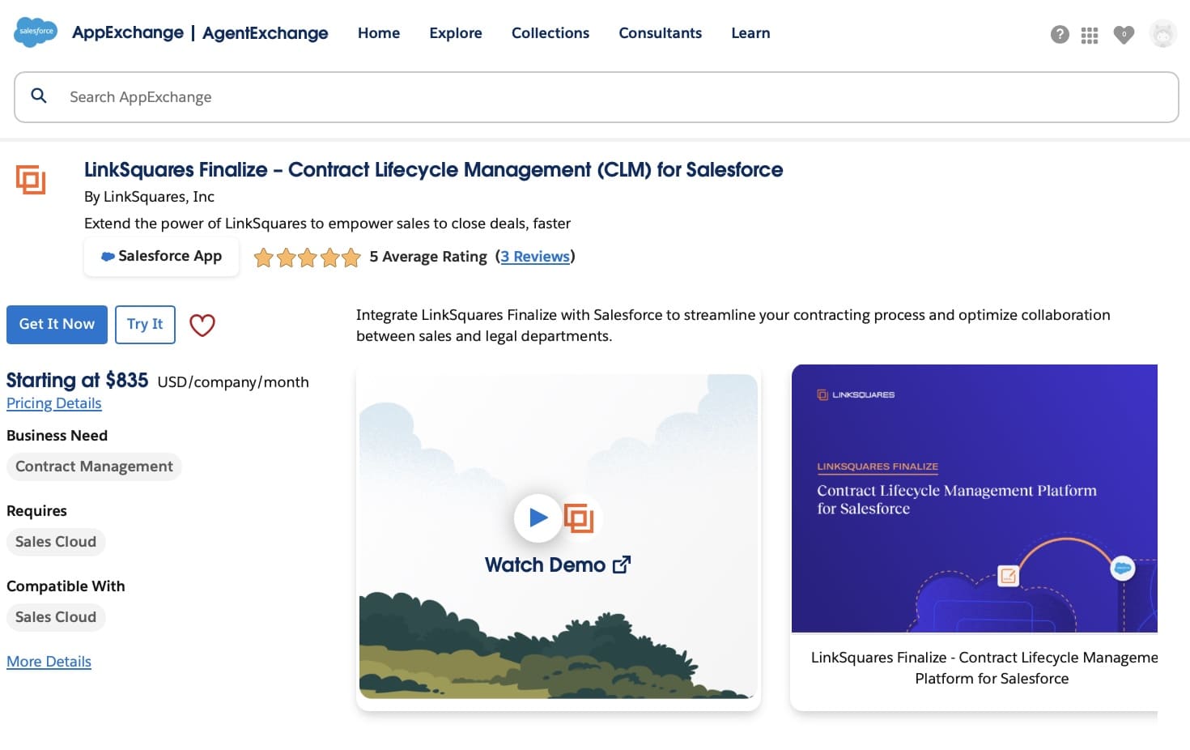
Task: Select the Sales Cloud requirement chip
Action: point(55,541)
